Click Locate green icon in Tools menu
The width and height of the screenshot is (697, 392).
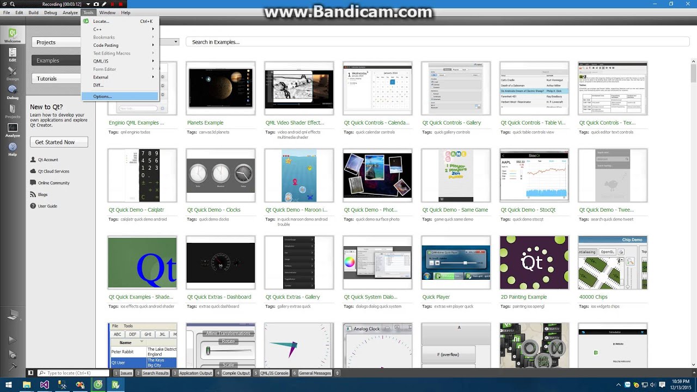86,21
